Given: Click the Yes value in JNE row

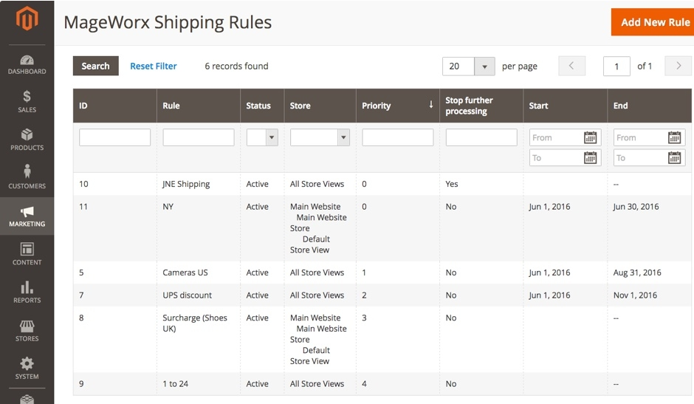Looking at the screenshot, I should tap(451, 184).
